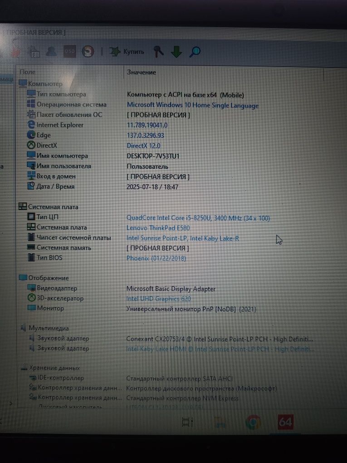The width and height of the screenshot is (347, 463).
Task: Select the Компьютер group row
Action: [x=40, y=84]
